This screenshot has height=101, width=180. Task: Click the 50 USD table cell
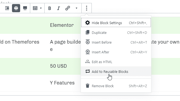coord(59,66)
